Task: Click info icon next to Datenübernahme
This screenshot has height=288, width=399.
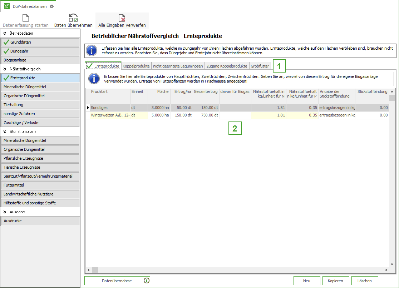Action: tap(146, 280)
